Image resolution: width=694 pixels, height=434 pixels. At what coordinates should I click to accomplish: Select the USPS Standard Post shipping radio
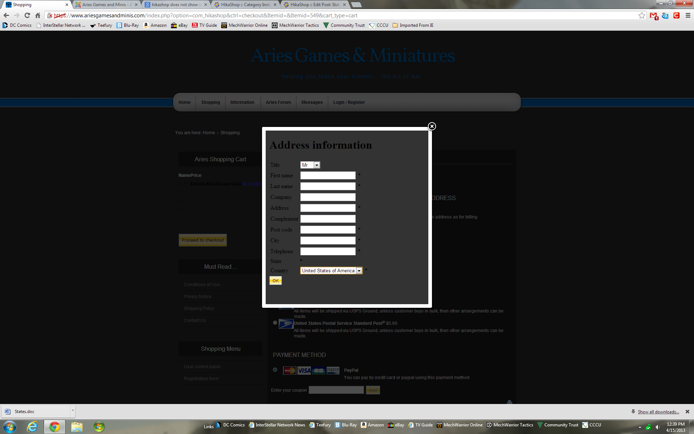(x=275, y=323)
